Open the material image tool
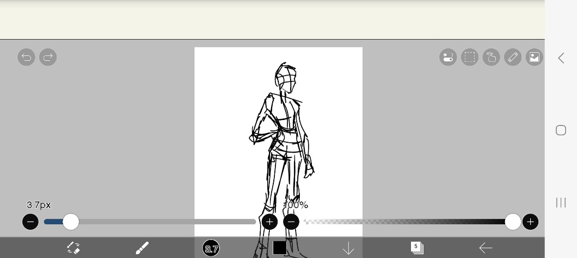 click(535, 57)
